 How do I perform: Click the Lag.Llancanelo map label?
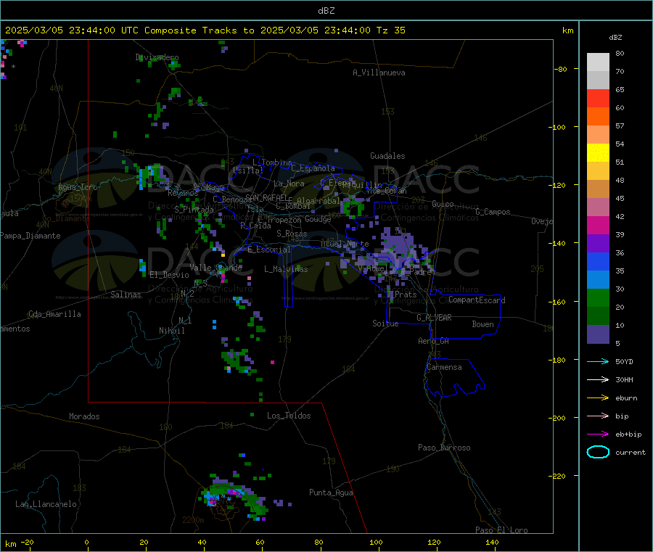[x=46, y=504]
